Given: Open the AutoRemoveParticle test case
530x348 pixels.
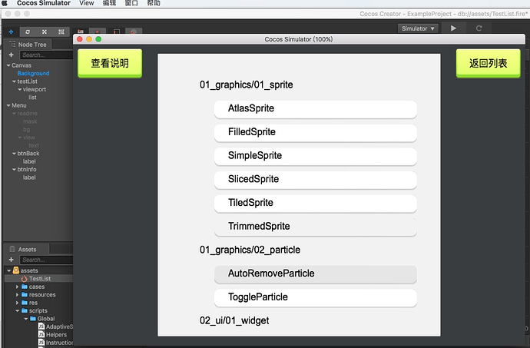Looking at the screenshot, I should click(x=316, y=274).
